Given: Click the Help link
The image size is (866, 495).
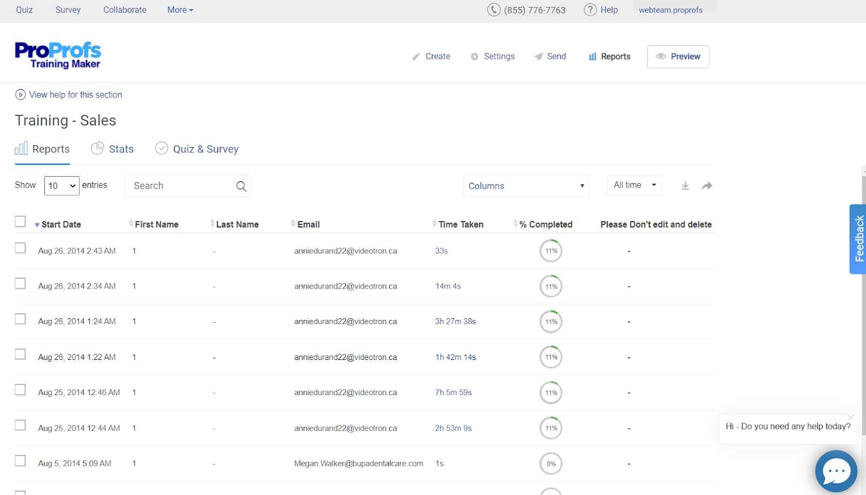Looking at the screenshot, I should [x=609, y=10].
